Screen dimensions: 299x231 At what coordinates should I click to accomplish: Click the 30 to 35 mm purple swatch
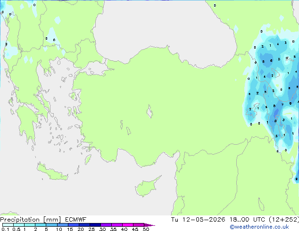[x=106, y=225]
